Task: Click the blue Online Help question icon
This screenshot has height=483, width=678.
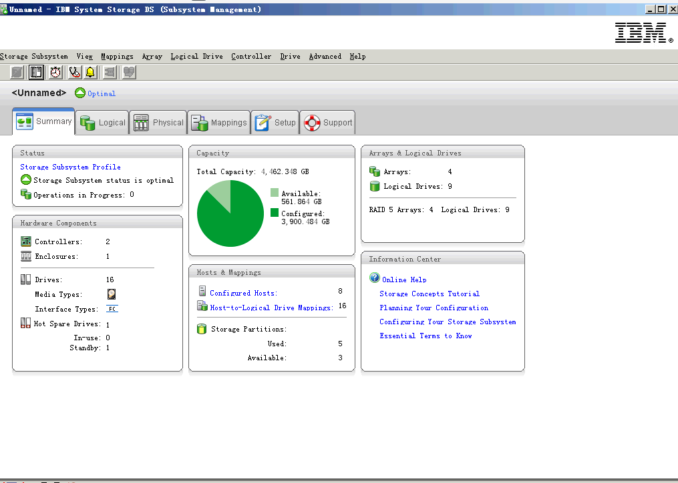Action: (x=374, y=279)
